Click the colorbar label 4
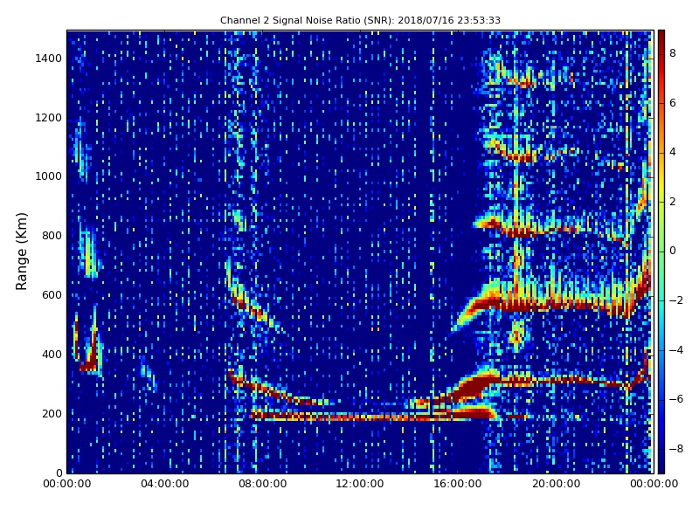 pyautogui.click(x=673, y=152)
